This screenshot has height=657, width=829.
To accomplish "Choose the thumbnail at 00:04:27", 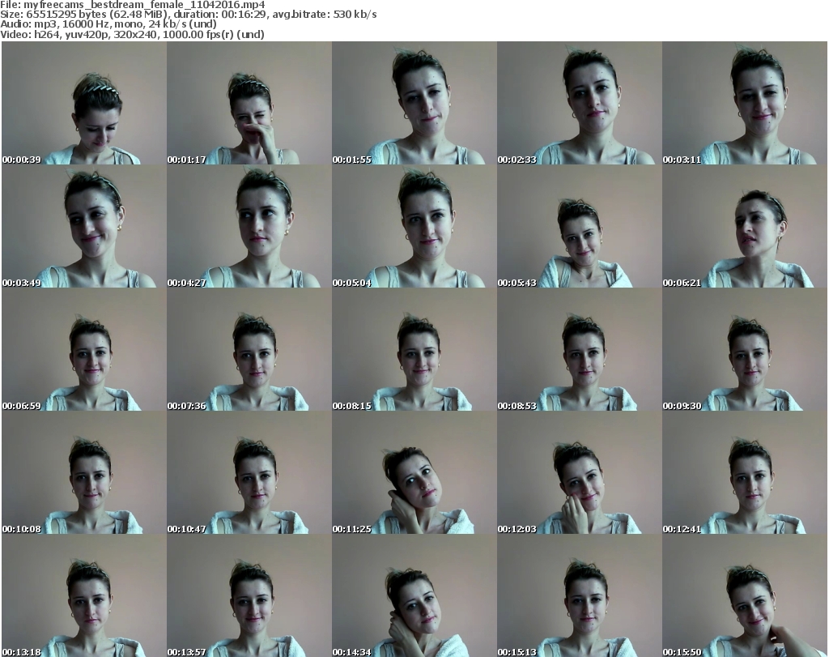I will pos(249,226).
